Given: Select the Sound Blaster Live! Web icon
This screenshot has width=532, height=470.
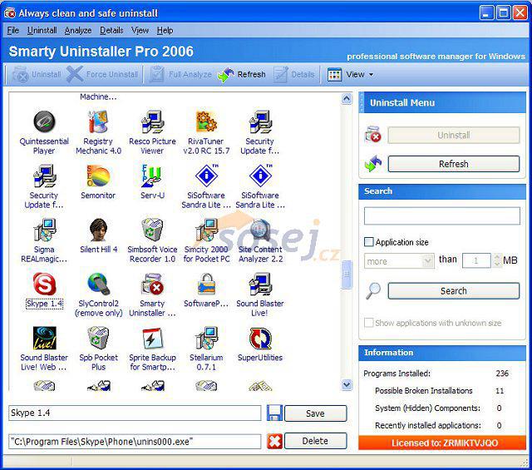Looking at the screenshot, I should click(44, 338).
